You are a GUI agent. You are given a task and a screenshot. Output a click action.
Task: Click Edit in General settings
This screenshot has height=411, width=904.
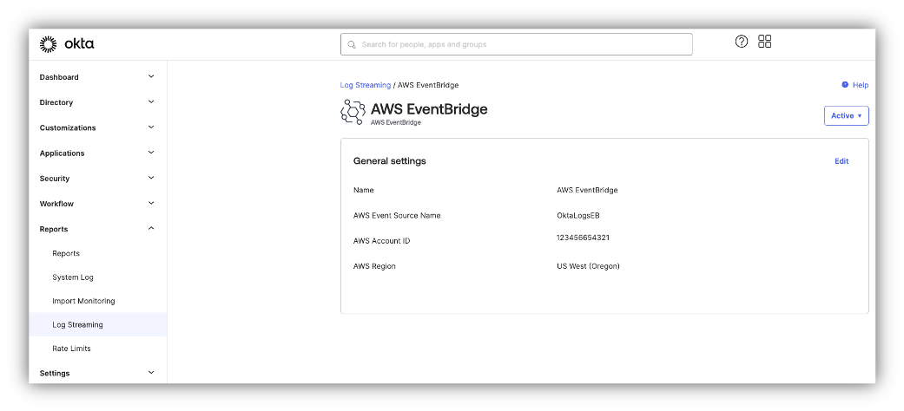click(841, 161)
